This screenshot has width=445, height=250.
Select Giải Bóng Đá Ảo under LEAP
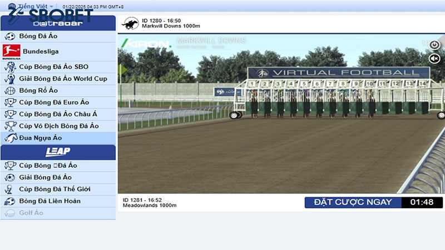[x=58, y=177]
